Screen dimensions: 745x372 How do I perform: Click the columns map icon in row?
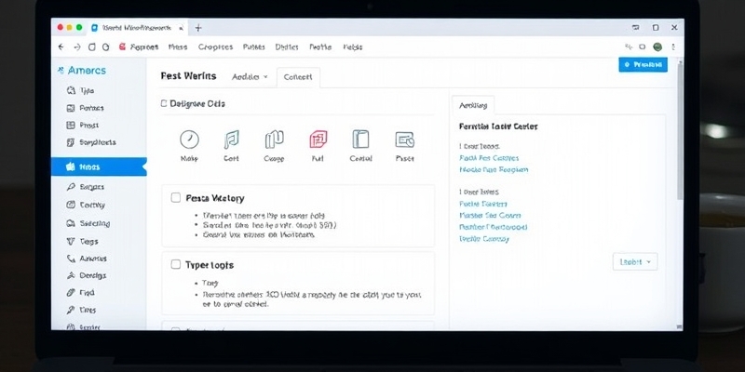coord(274,139)
